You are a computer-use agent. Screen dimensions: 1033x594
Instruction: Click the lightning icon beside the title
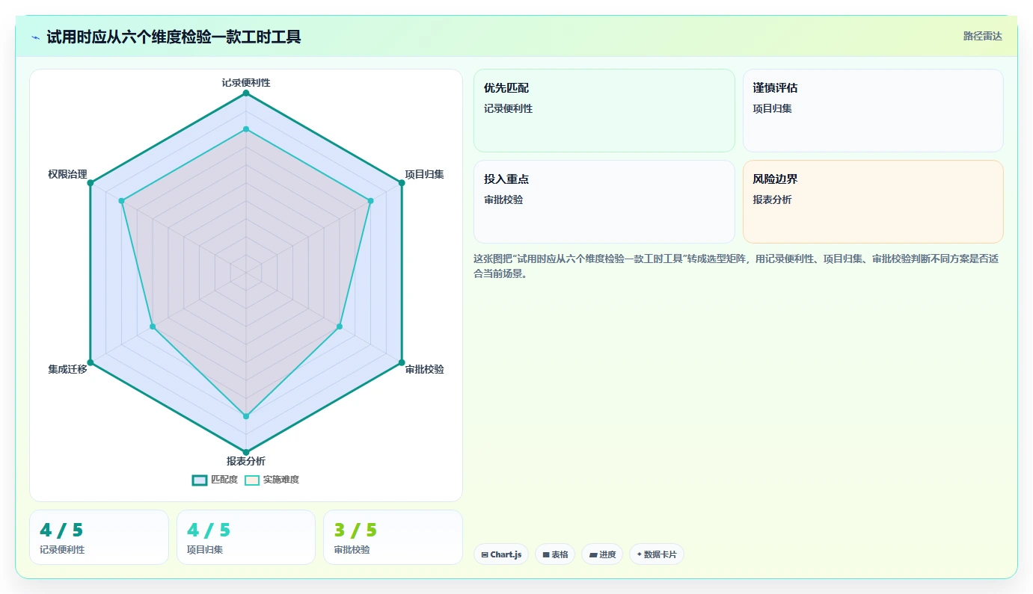[35, 37]
